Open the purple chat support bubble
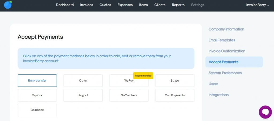This screenshot has height=121, width=274. click(265, 112)
